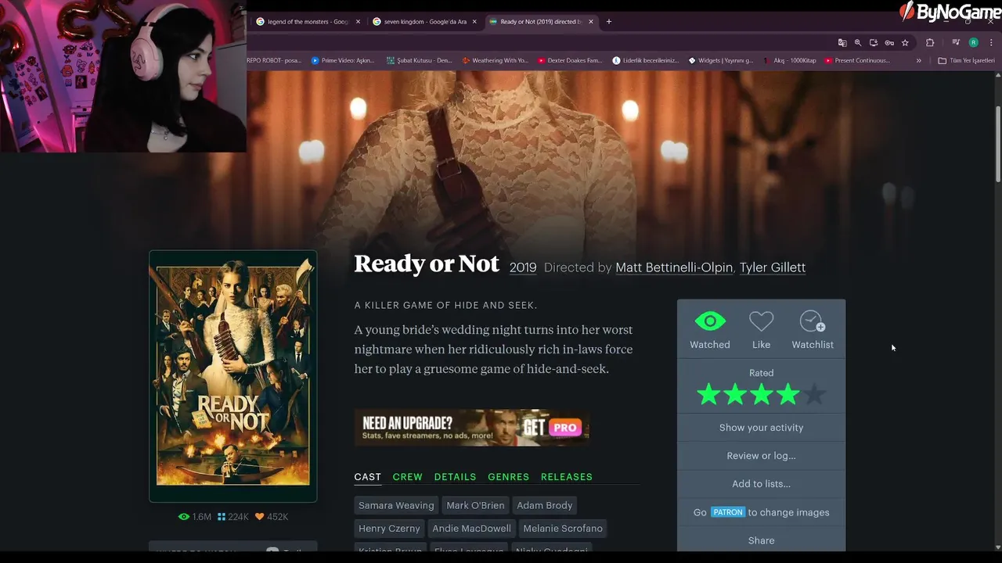1002x563 pixels.
Task: Click the install app icon
Action: 874,43
